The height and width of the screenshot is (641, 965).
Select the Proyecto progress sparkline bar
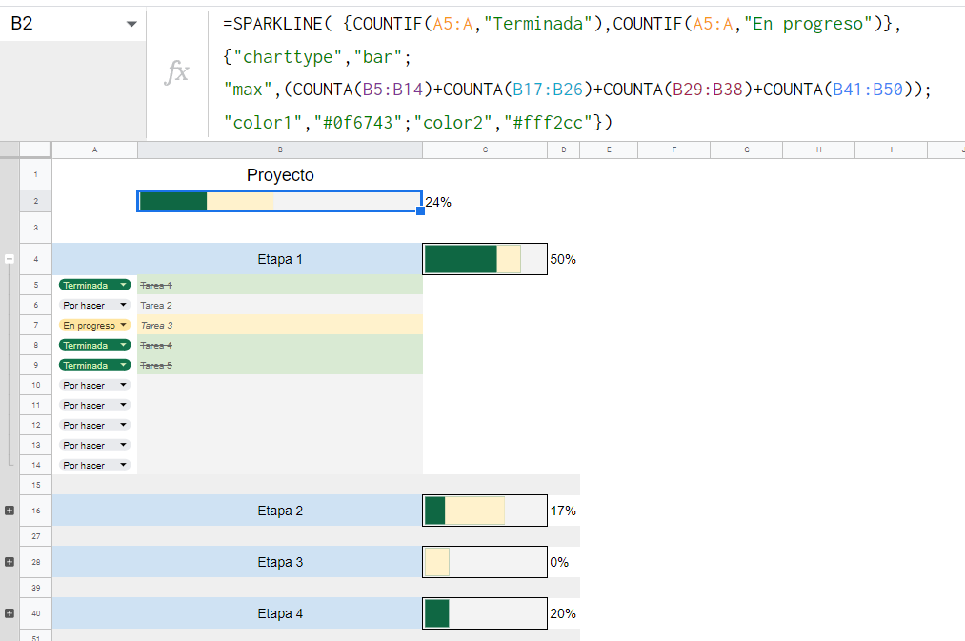(x=280, y=201)
